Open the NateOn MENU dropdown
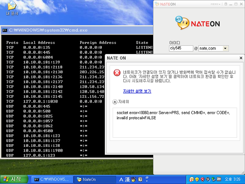Image resolution: width=245 pixels, height=184 pixels. [x=215, y=4]
